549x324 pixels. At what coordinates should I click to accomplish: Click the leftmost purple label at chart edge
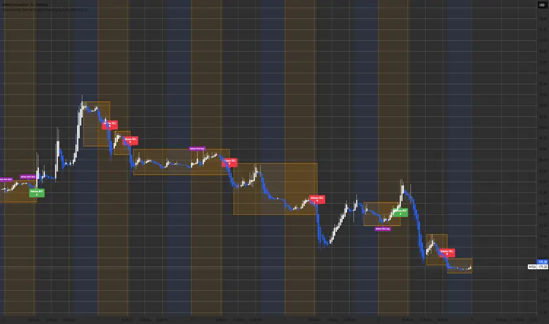click(6, 179)
